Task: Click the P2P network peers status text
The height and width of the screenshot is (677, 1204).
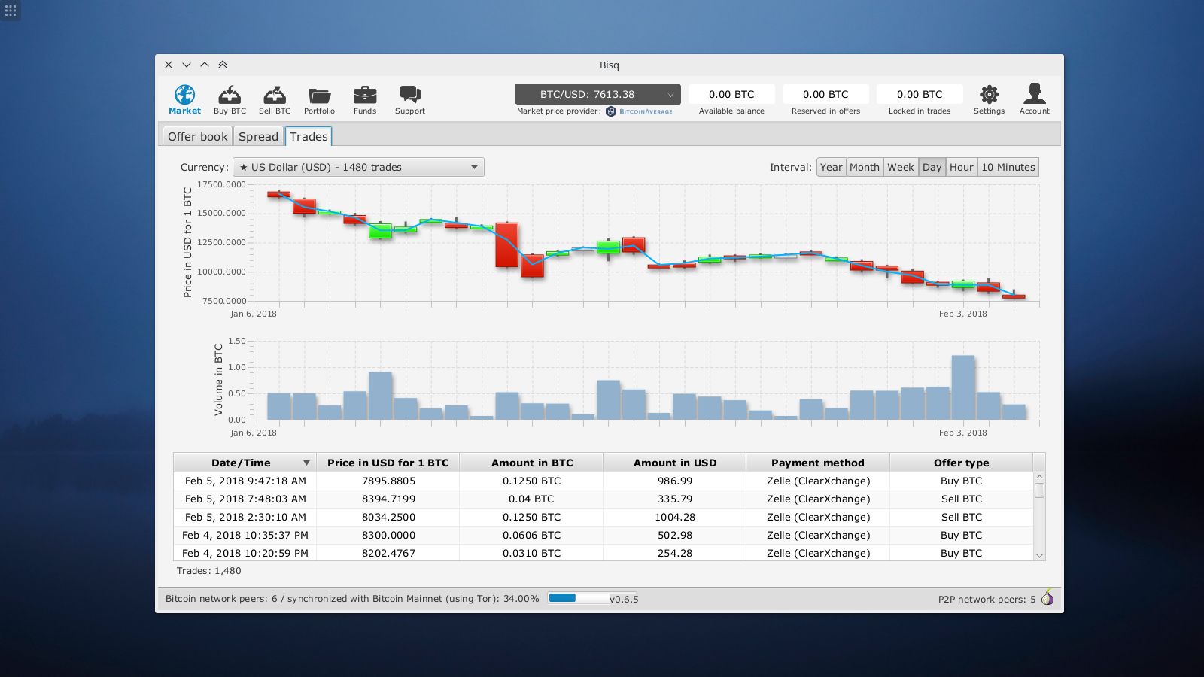Action: tap(987, 600)
